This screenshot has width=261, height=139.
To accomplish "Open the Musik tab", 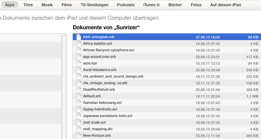I will click(x=47, y=5).
